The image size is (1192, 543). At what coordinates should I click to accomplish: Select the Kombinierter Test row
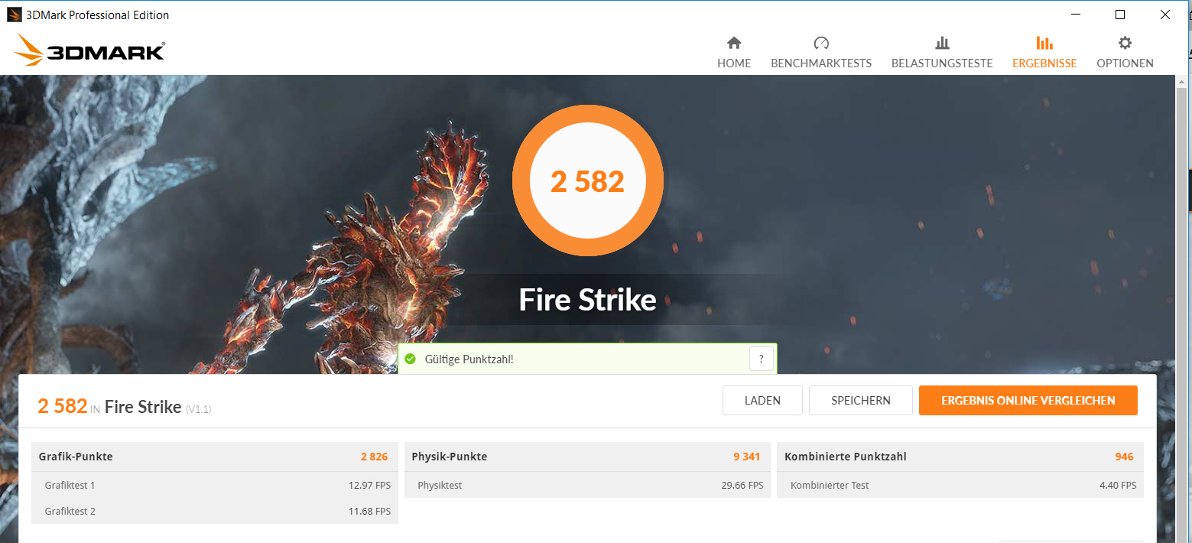pyautogui.click(x=960, y=485)
